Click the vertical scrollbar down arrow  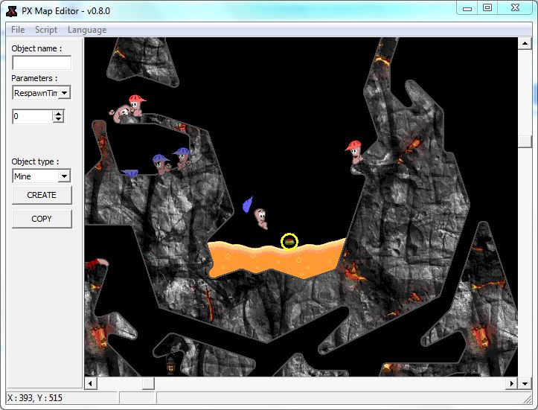[525, 383]
